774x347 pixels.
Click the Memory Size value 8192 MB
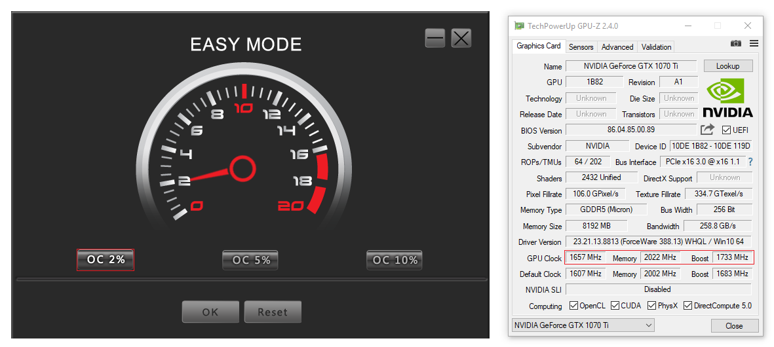596,227
